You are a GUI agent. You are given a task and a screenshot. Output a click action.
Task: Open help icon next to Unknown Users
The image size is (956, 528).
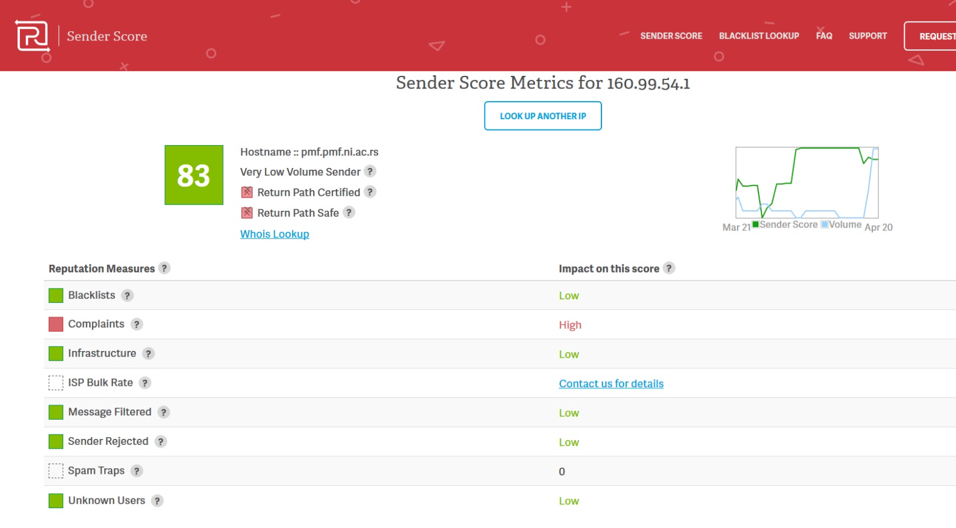pyautogui.click(x=157, y=501)
